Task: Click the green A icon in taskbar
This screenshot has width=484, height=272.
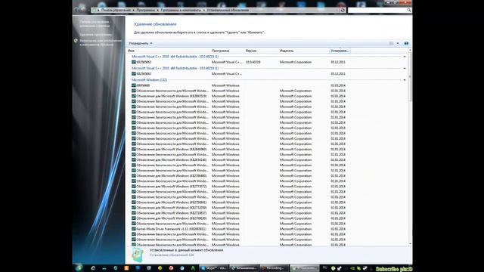Action: [x=193, y=268]
